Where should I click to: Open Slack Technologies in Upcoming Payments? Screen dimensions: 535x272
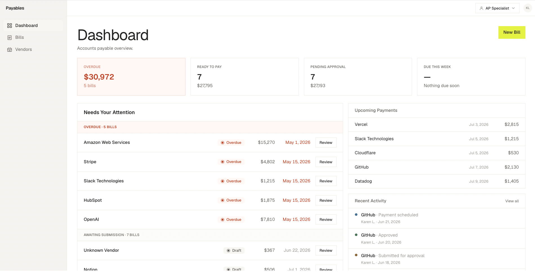[x=436, y=139]
